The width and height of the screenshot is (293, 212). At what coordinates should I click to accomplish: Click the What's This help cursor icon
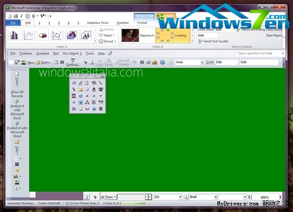pos(110,53)
